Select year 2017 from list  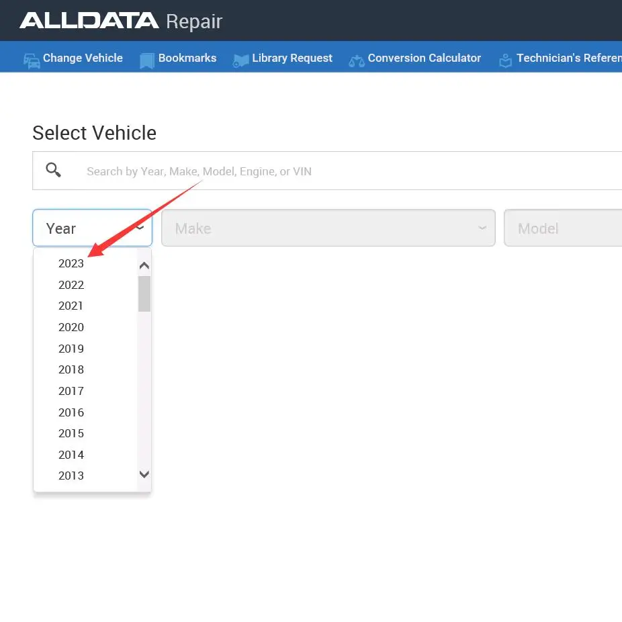71,391
